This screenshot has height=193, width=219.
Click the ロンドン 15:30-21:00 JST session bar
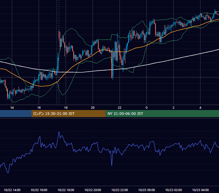click(x=68, y=114)
